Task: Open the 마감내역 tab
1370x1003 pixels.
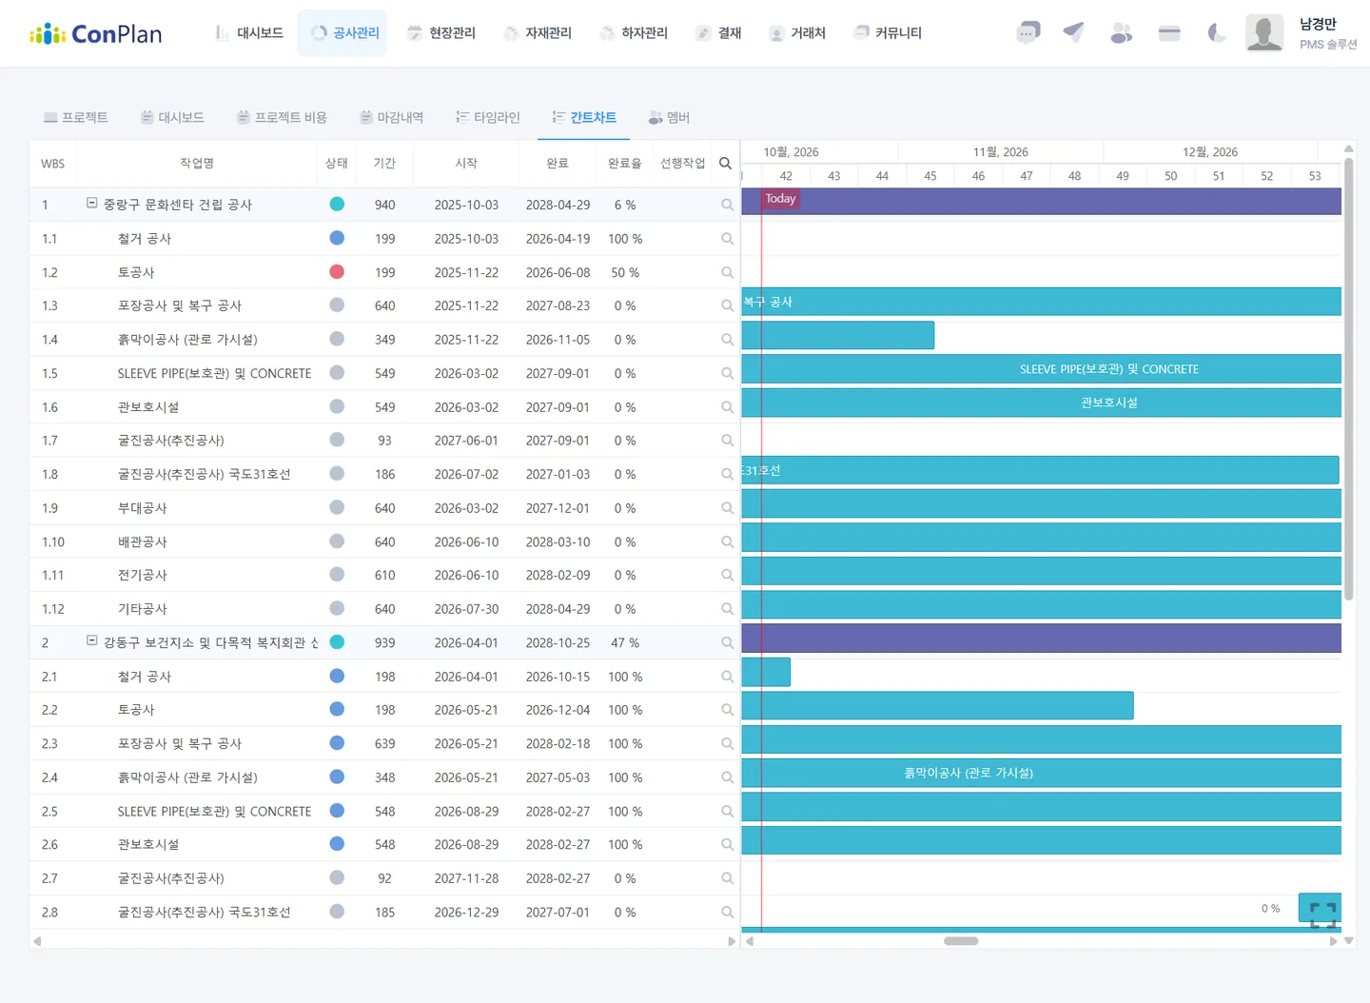Action: (391, 117)
